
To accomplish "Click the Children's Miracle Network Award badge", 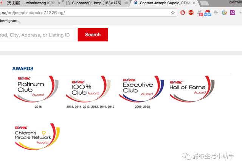I will tap(37, 137).
